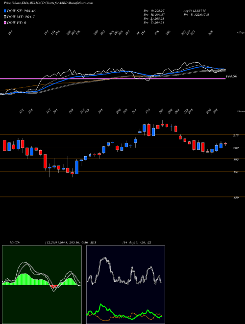Click the 'Pre O: 205.27' open value
Screen dimensions: 245x324
point(154,10)
